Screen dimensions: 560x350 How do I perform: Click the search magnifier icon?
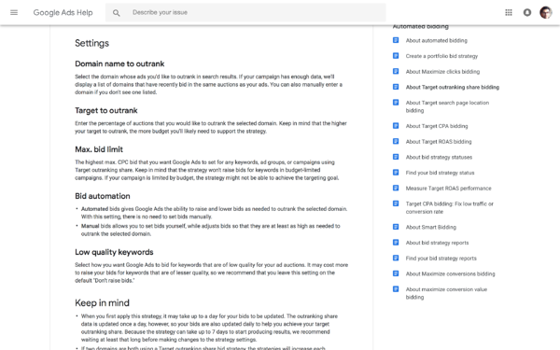click(x=116, y=13)
